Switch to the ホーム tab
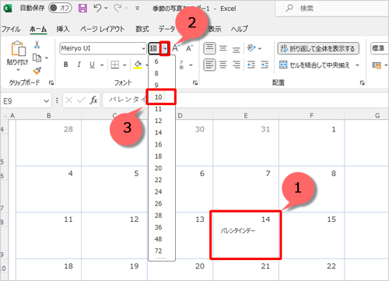 click(38, 29)
